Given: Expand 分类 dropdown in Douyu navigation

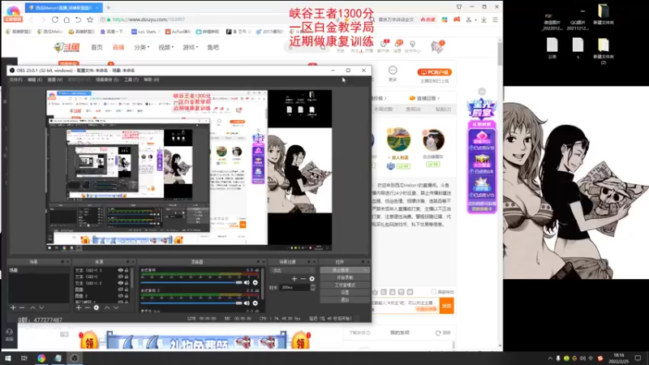Looking at the screenshot, I should (x=141, y=47).
